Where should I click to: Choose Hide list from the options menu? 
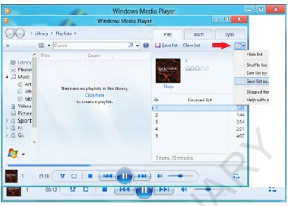click(x=255, y=55)
